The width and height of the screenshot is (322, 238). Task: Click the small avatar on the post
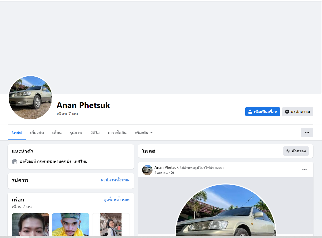[147, 170]
